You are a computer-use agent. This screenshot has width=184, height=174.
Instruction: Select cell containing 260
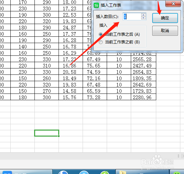click(47, 78)
